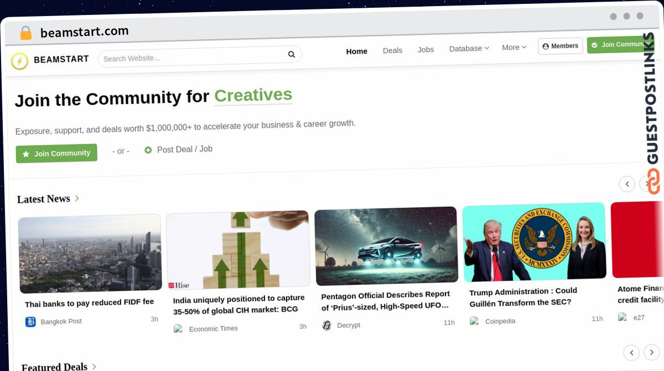Screen dimensions: 664x371
Task: Click the e27 source icon
Action: coord(622,317)
